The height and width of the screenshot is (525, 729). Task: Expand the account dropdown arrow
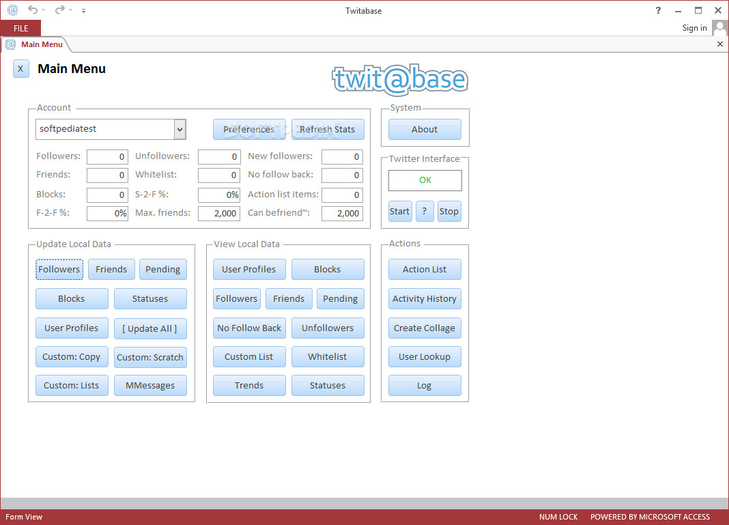click(180, 129)
